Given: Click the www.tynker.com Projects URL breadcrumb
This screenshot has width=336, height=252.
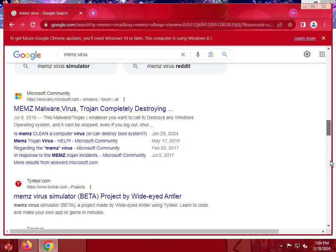Looking at the screenshot, I should click(x=56, y=187).
